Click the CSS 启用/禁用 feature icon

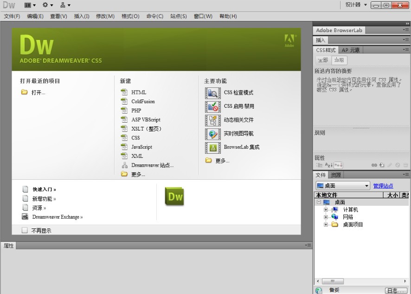tap(212, 107)
